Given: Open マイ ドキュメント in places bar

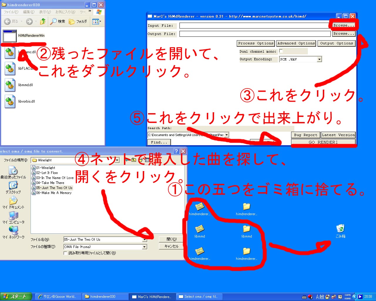Looking at the screenshot, I should pos(13,203).
